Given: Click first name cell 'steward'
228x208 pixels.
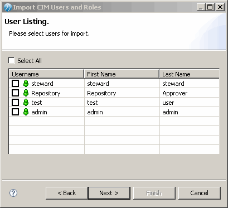Looking at the screenshot, I should click(122, 84).
